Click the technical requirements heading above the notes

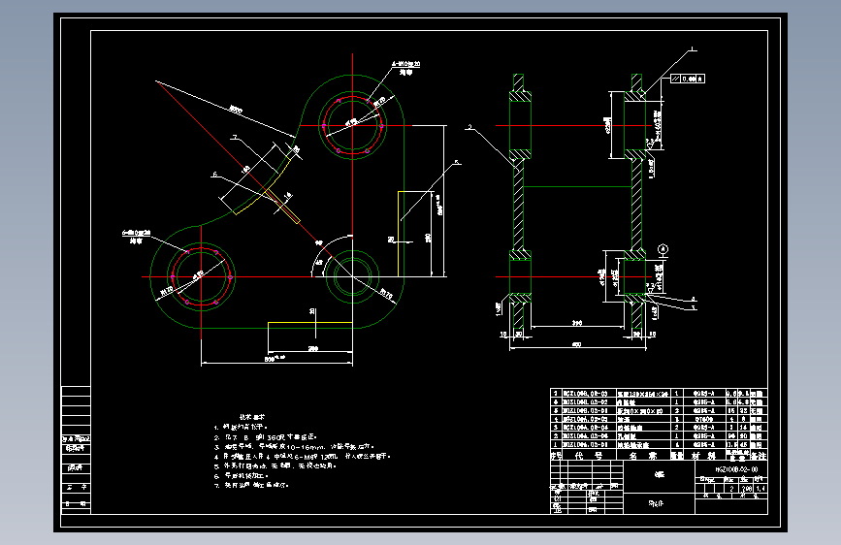pos(251,417)
